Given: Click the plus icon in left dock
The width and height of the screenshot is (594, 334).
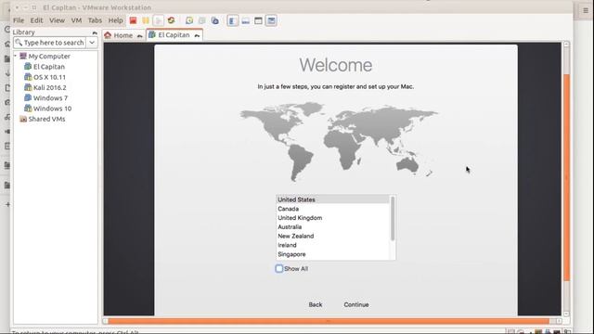Looking at the screenshot, I should click(x=7, y=204).
